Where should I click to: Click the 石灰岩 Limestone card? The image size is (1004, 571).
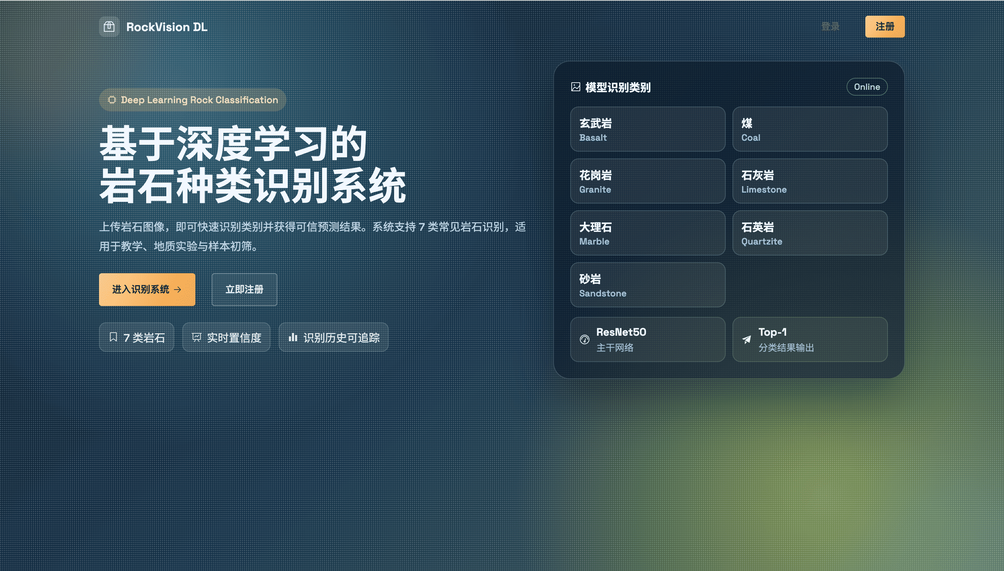[810, 181]
